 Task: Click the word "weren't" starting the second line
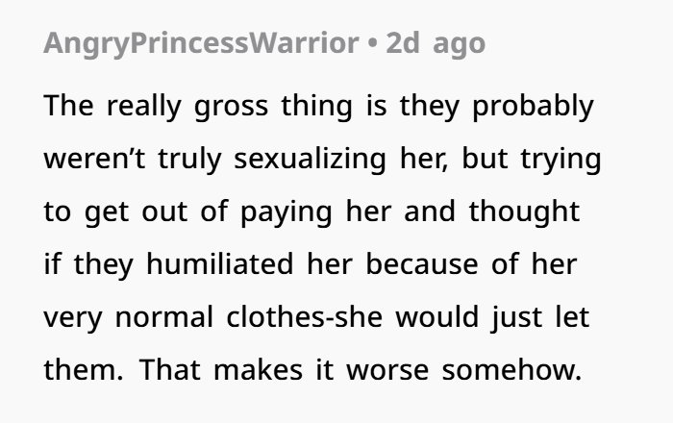[94, 159]
